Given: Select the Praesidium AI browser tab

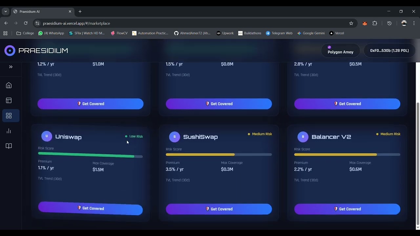Looking at the screenshot, I should (42, 11).
